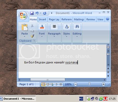The image size is (118, 102).
Task: Go to next page with double-down arrows
Action: tap(108, 76)
